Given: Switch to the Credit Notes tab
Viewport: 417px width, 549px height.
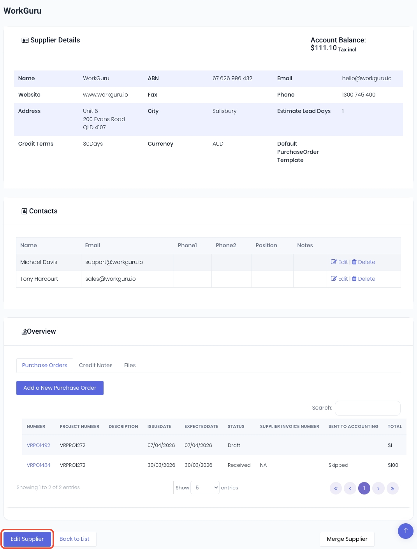Looking at the screenshot, I should (96, 365).
